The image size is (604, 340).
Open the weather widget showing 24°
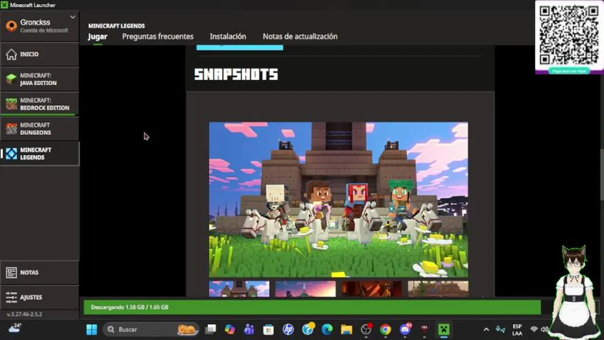(15, 328)
